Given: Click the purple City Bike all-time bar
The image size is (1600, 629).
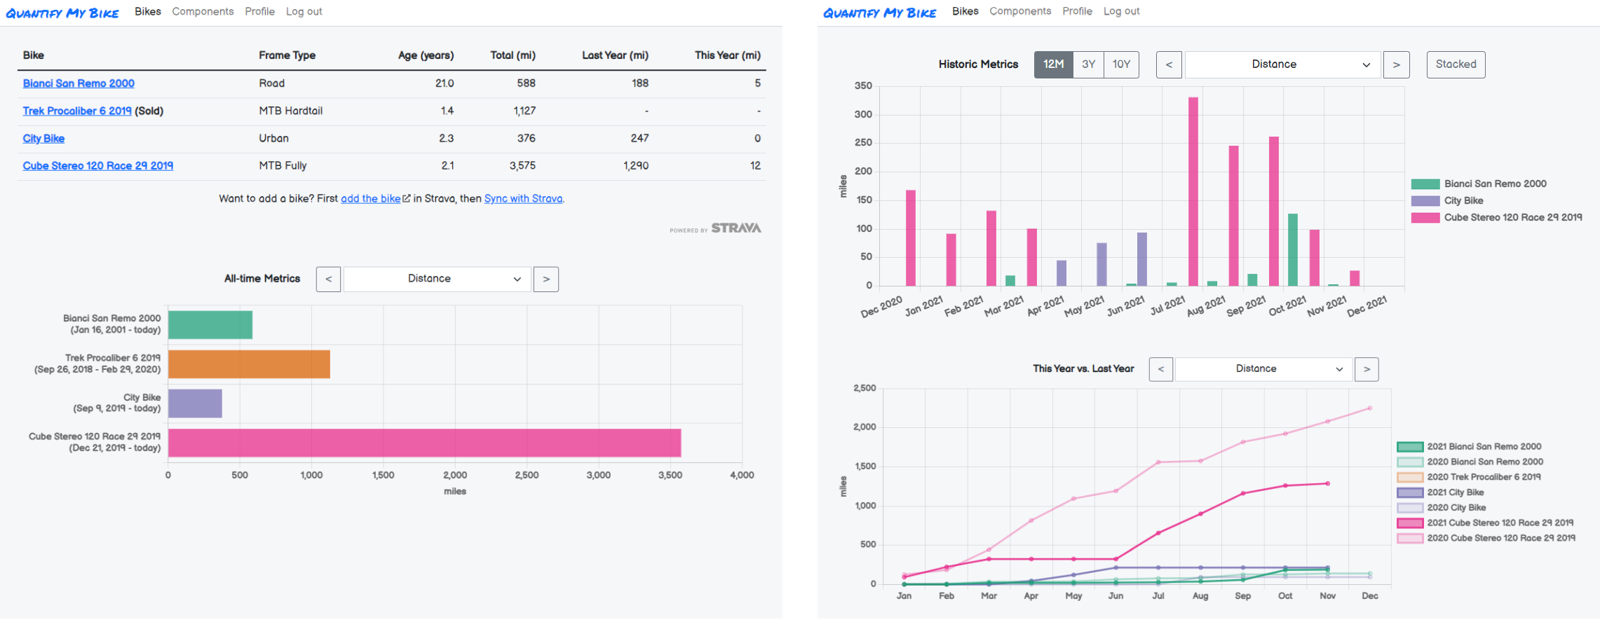Looking at the screenshot, I should click(195, 403).
